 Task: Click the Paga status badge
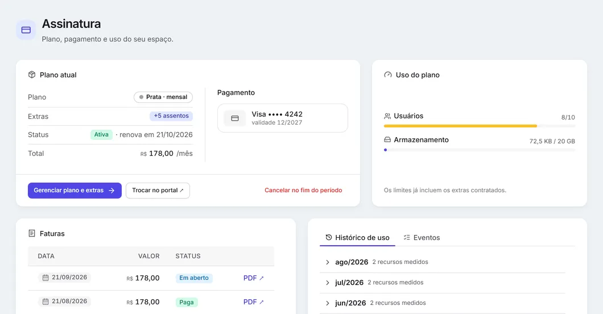pos(187,302)
